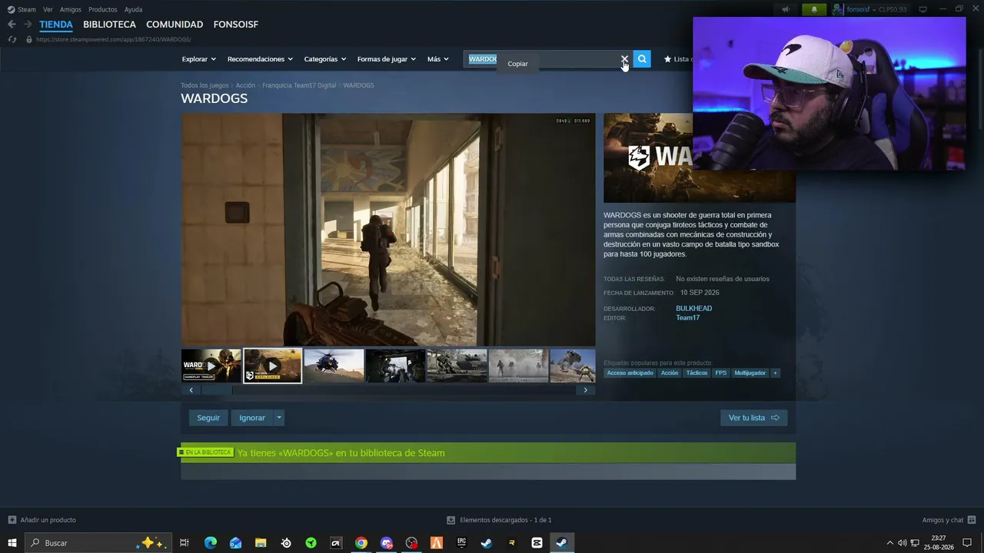Expand the Categorías dropdown
The height and width of the screenshot is (553, 984).
point(325,59)
